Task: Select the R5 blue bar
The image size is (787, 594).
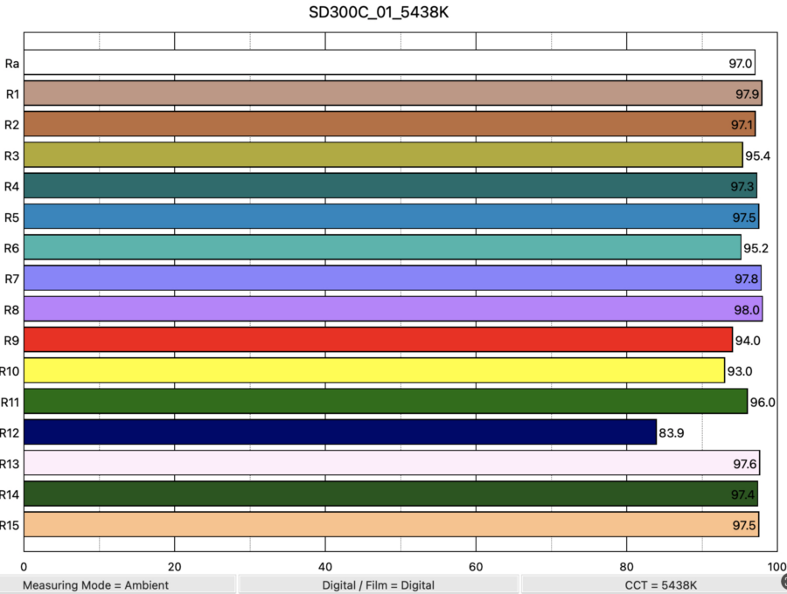Action: coord(391,217)
